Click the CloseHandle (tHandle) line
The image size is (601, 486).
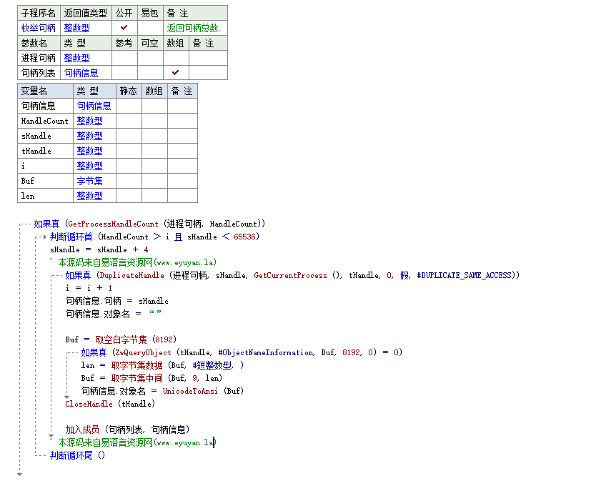click(x=110, y=404)
